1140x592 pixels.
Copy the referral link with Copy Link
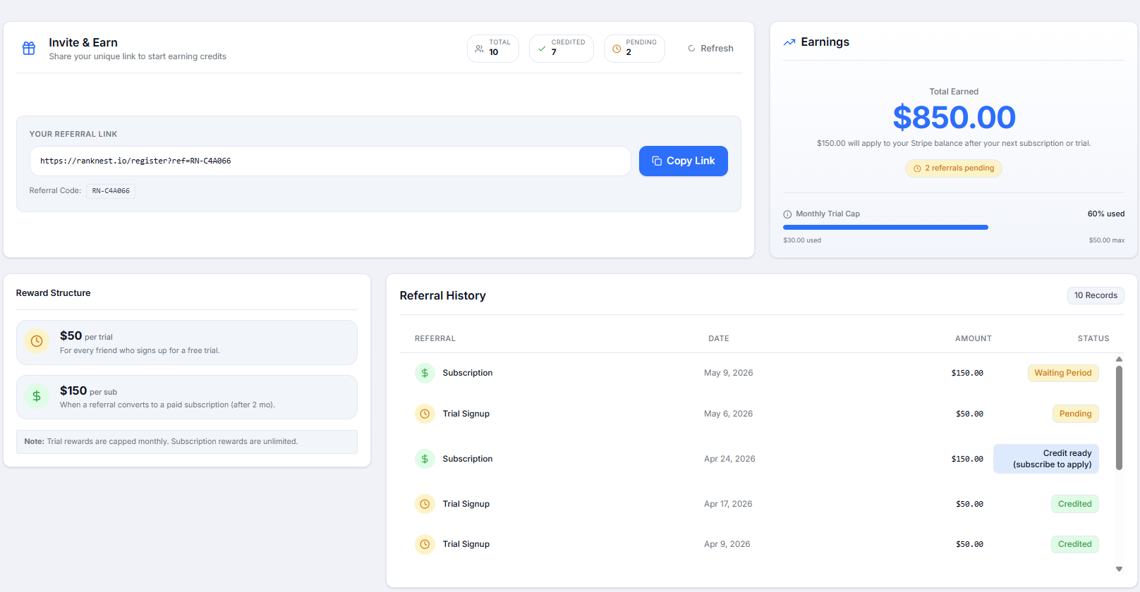click(684, 161)
